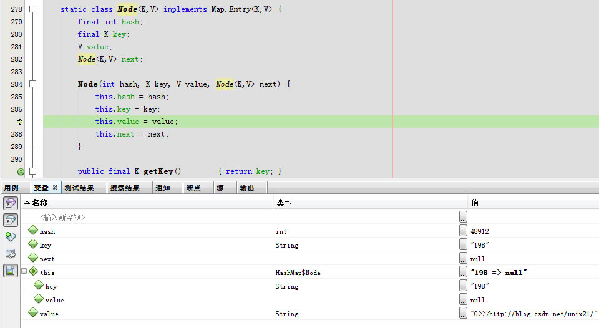Open ellipsis editor for key under this
Screen dimensions: 599x328
[x=463, y=285]
